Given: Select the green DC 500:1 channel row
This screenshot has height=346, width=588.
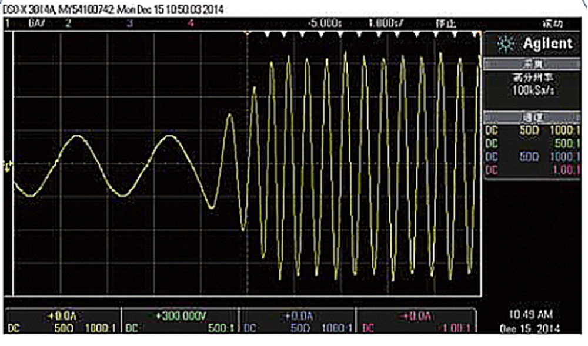Looking at the screenshot, I should (x=533, y=143).
